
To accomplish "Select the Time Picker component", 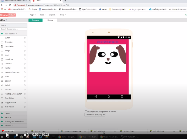I will [x=9, y=98].
